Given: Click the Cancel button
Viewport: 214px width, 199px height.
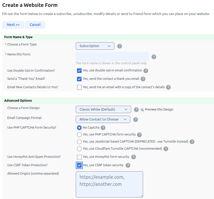Looking at the screenshot, I should point(35,25).
